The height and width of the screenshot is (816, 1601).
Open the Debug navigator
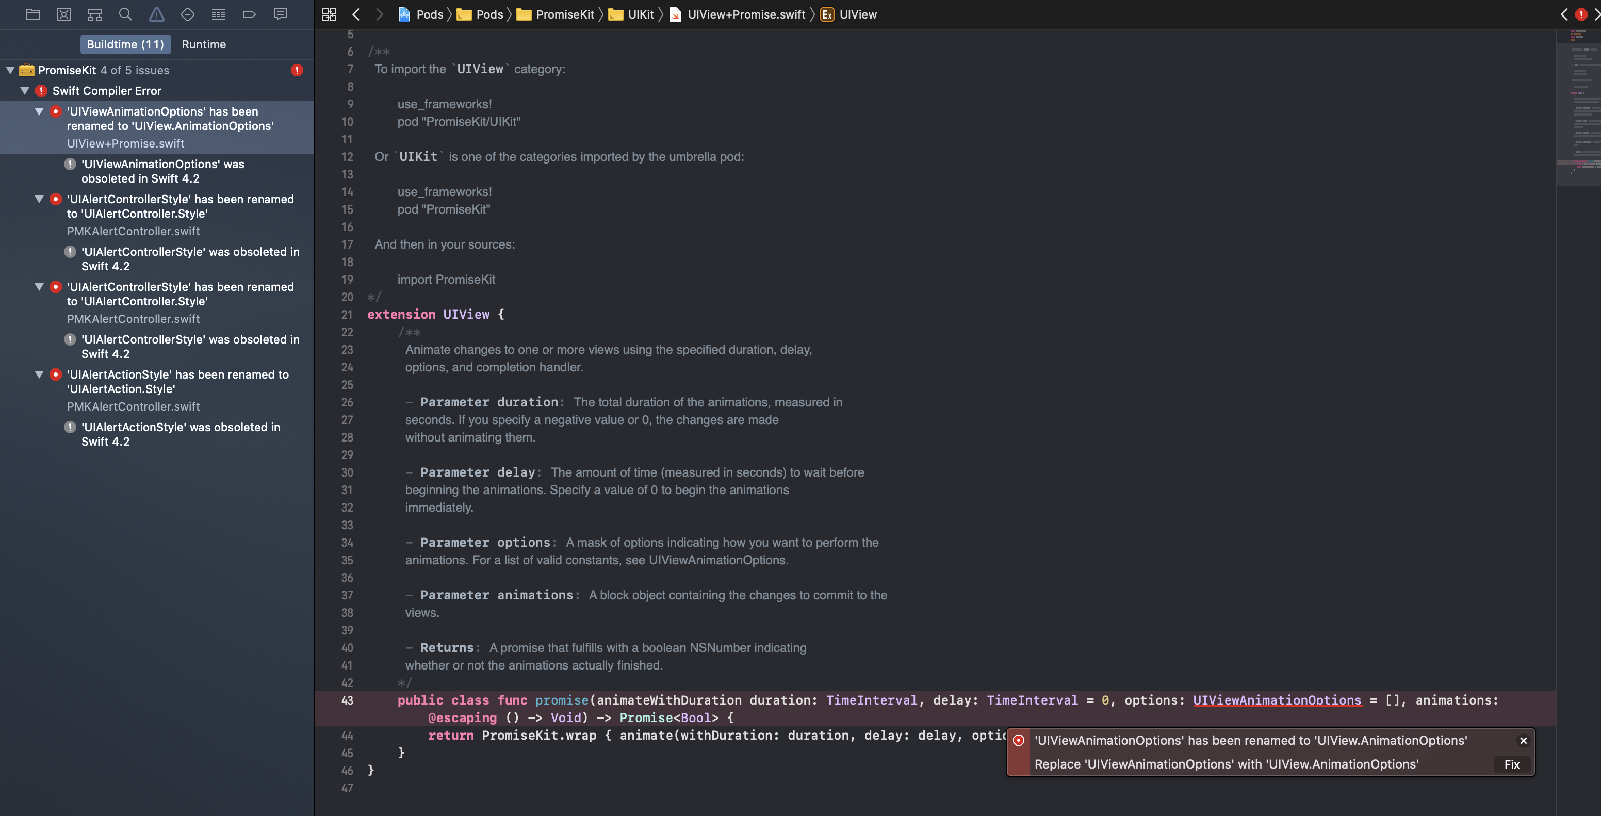tap(219, 14)
